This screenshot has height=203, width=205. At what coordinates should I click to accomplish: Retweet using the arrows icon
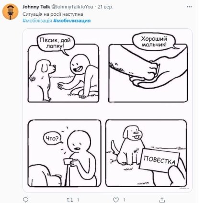(70, 200)
